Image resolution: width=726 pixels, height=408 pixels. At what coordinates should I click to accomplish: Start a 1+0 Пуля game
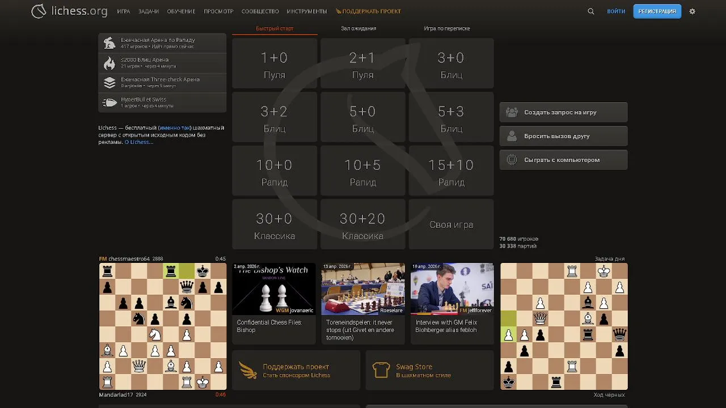click(x=275, y=63)
